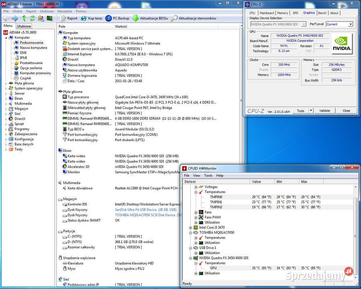Expand Fans PWM in HWMonitor
The image size is (361, 289).
[196, 217]
